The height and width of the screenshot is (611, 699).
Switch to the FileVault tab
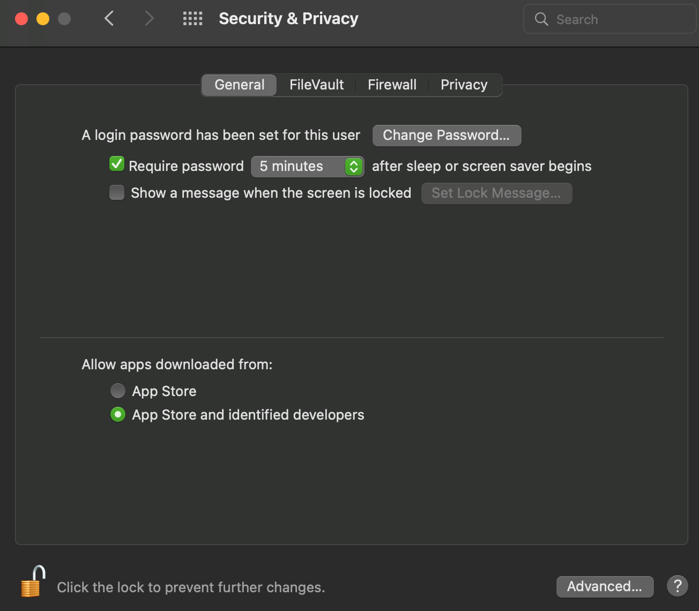tap(316, 85)
